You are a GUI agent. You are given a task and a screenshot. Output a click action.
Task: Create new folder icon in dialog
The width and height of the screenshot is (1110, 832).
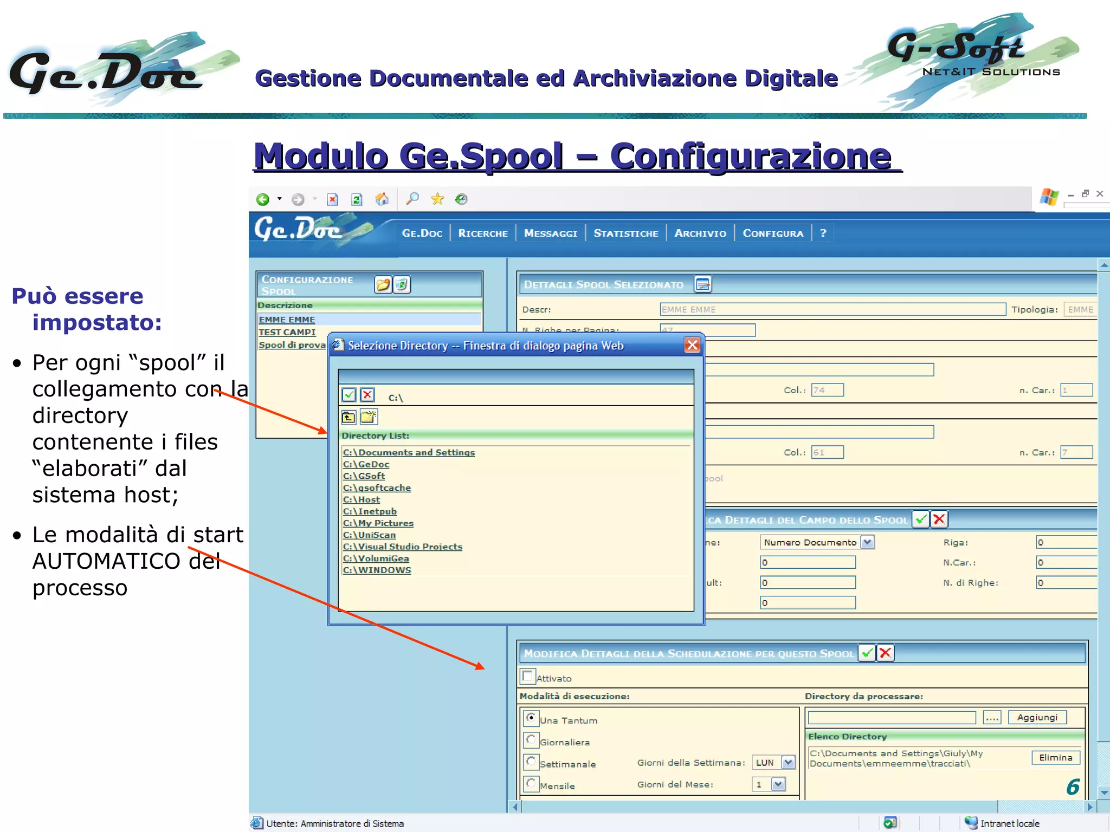368,417
